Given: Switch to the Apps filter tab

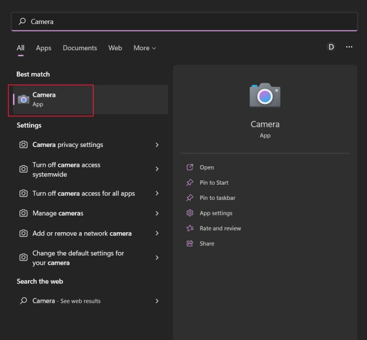Looking at the screenshot, I should pos(44,48).
